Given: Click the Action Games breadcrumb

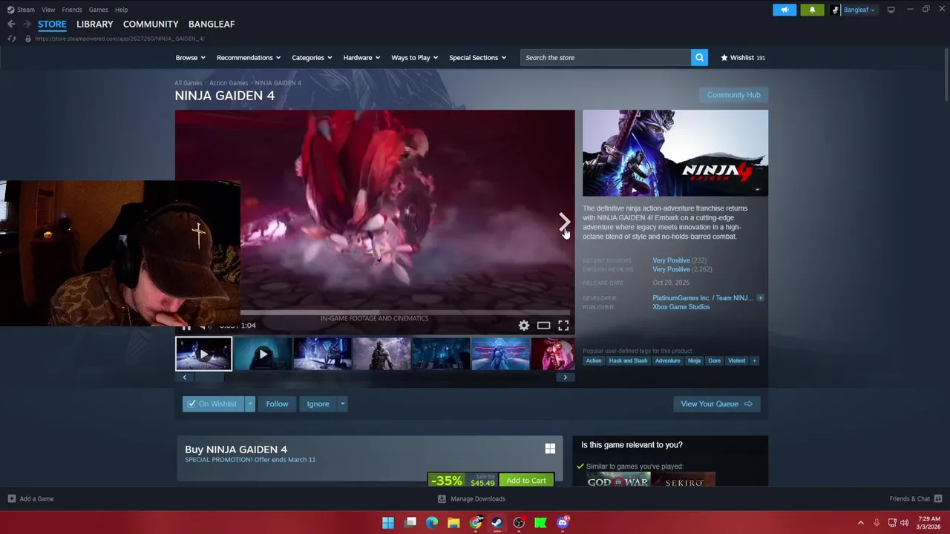Looking at the screenshot, I should [229, 83].
